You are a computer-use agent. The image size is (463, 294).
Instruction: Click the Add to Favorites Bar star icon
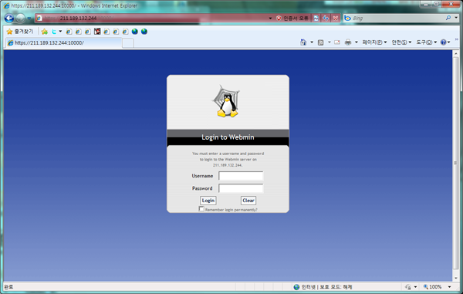click(45, 32)
